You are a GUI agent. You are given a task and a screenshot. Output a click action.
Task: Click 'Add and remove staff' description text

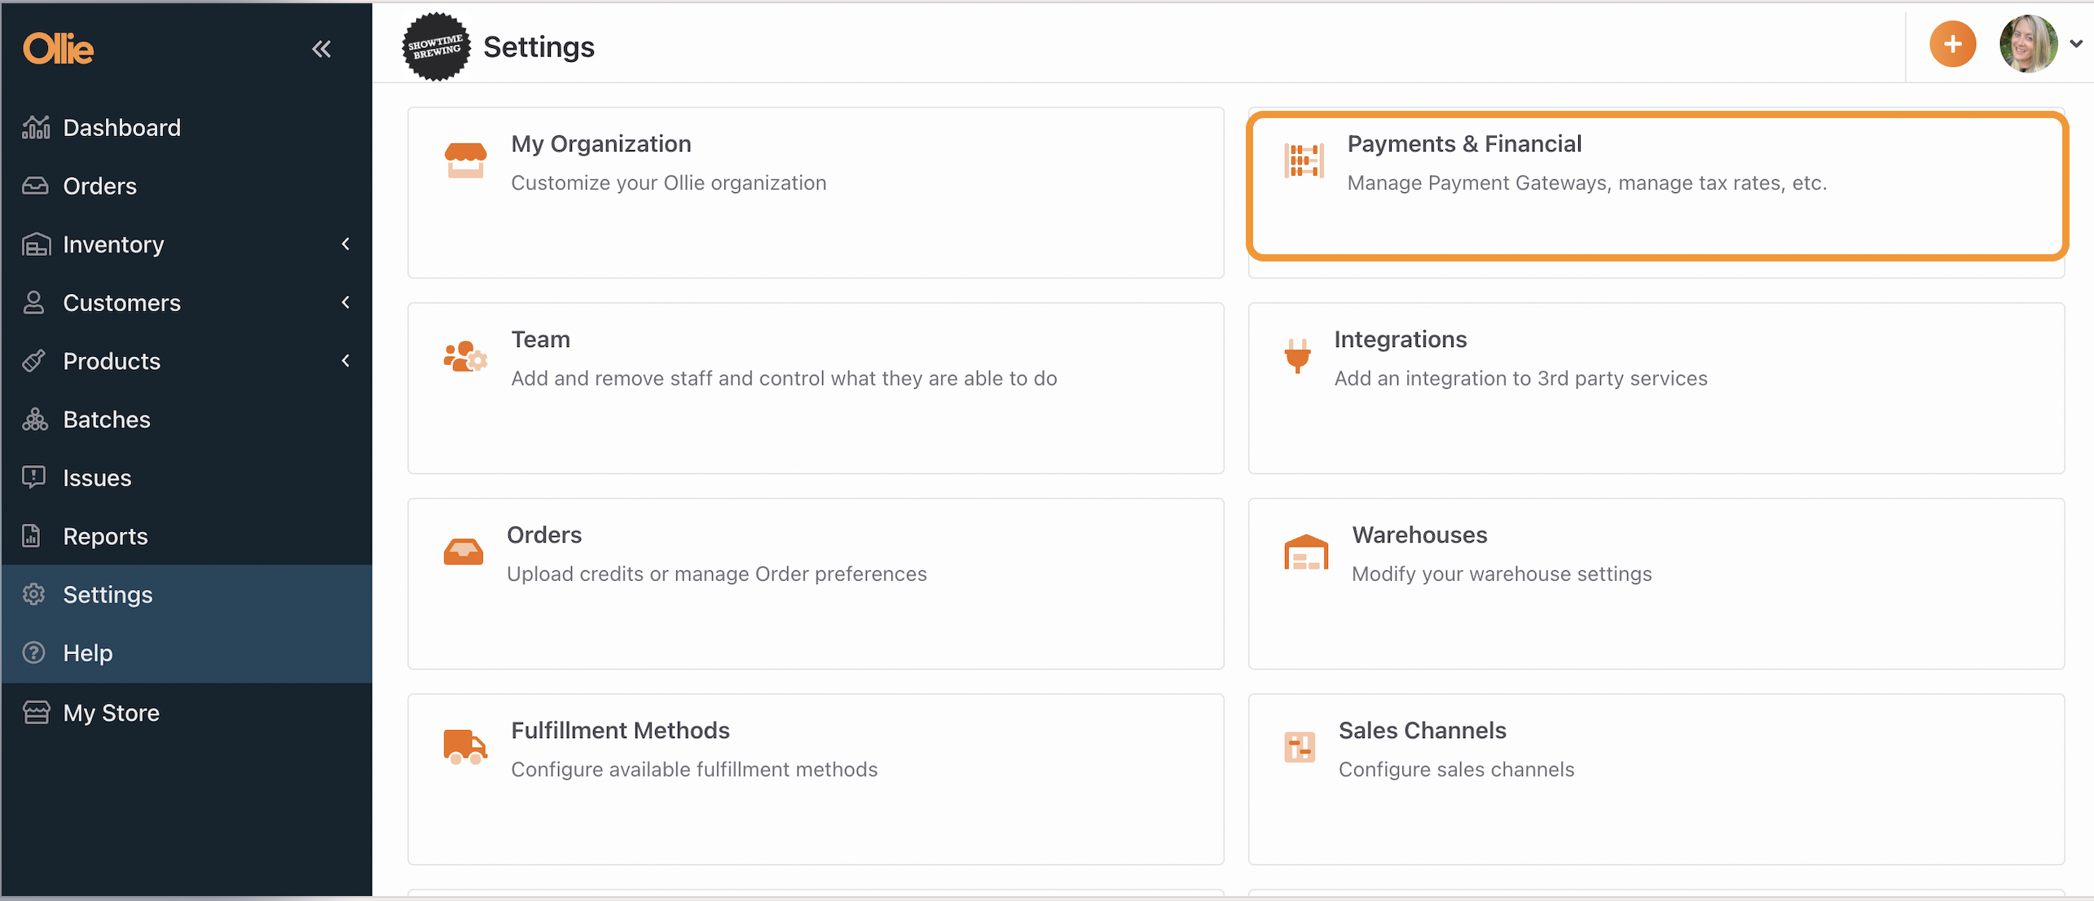784,379
